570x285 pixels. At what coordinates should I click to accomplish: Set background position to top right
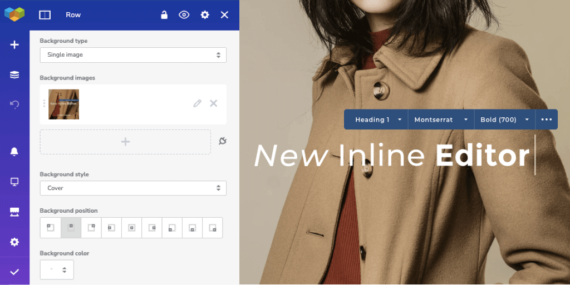(x=91, y=228)
